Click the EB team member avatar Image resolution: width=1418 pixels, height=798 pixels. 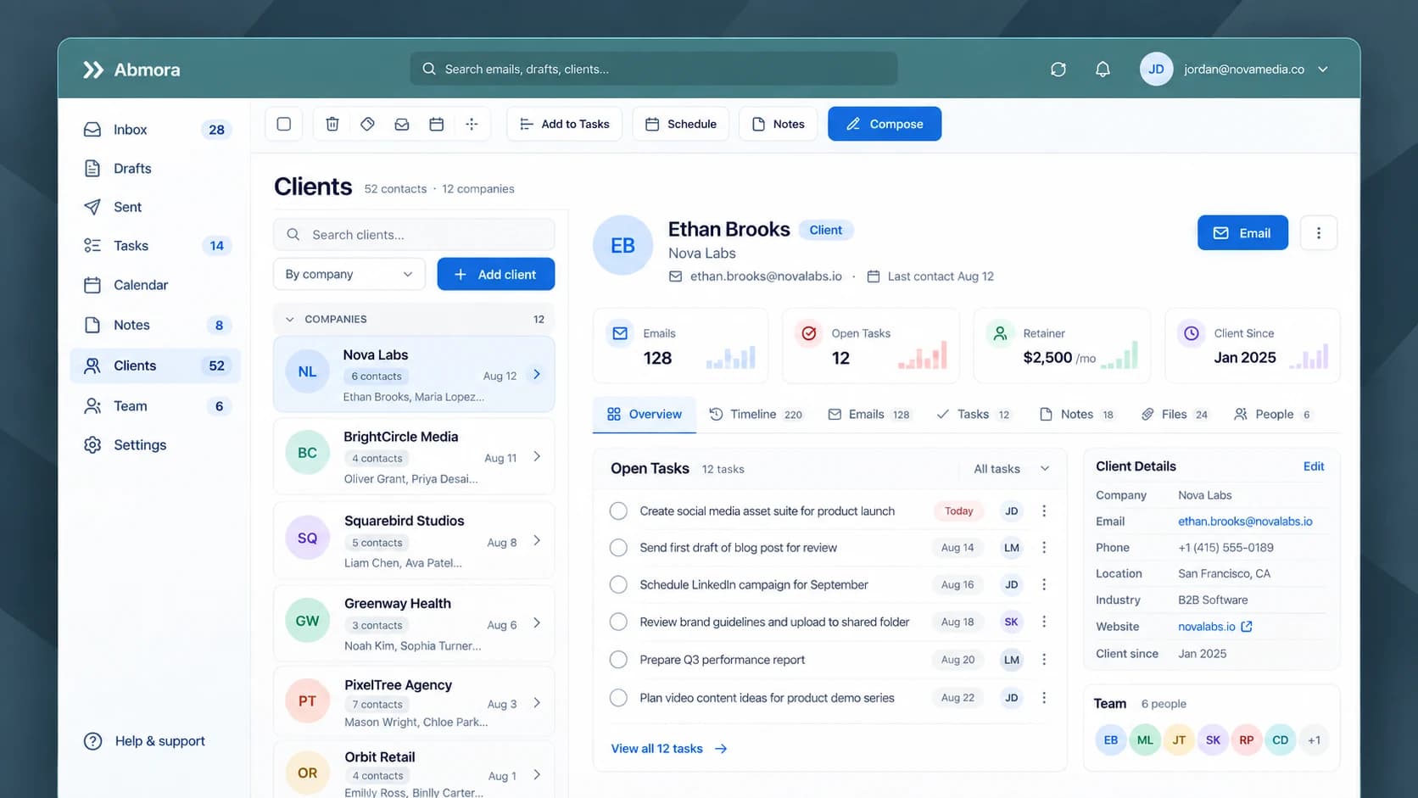[x=1111, y=740]
